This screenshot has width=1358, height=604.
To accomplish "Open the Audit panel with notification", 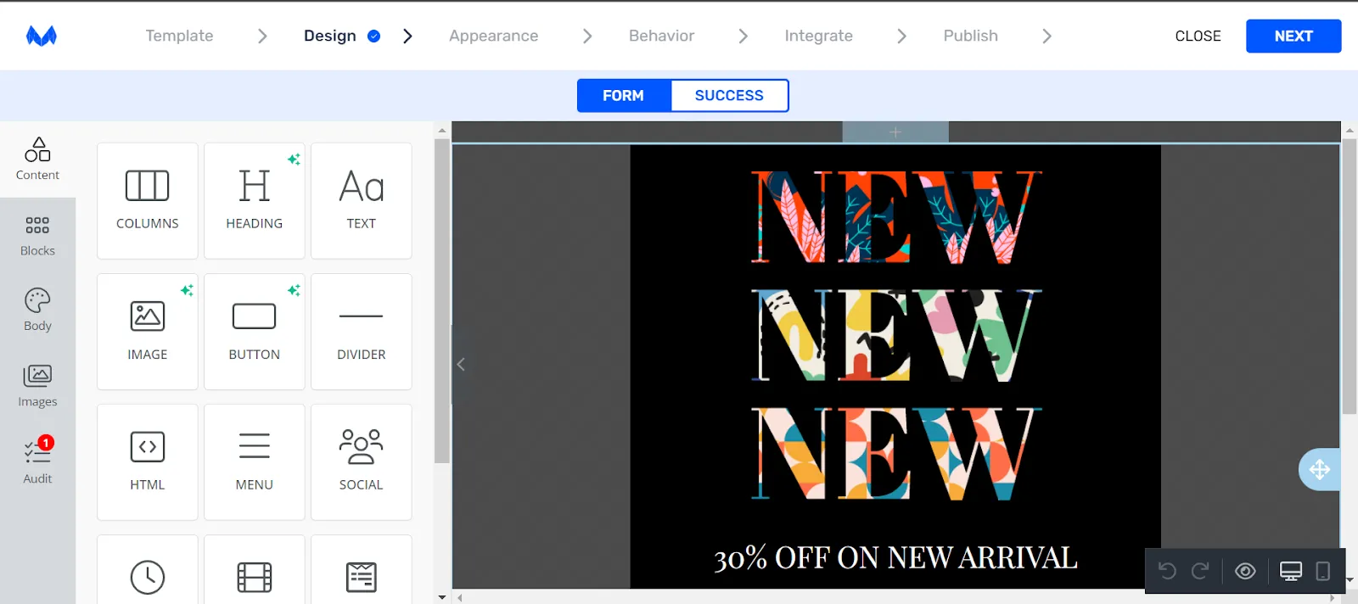I will (x=37, y=462).
